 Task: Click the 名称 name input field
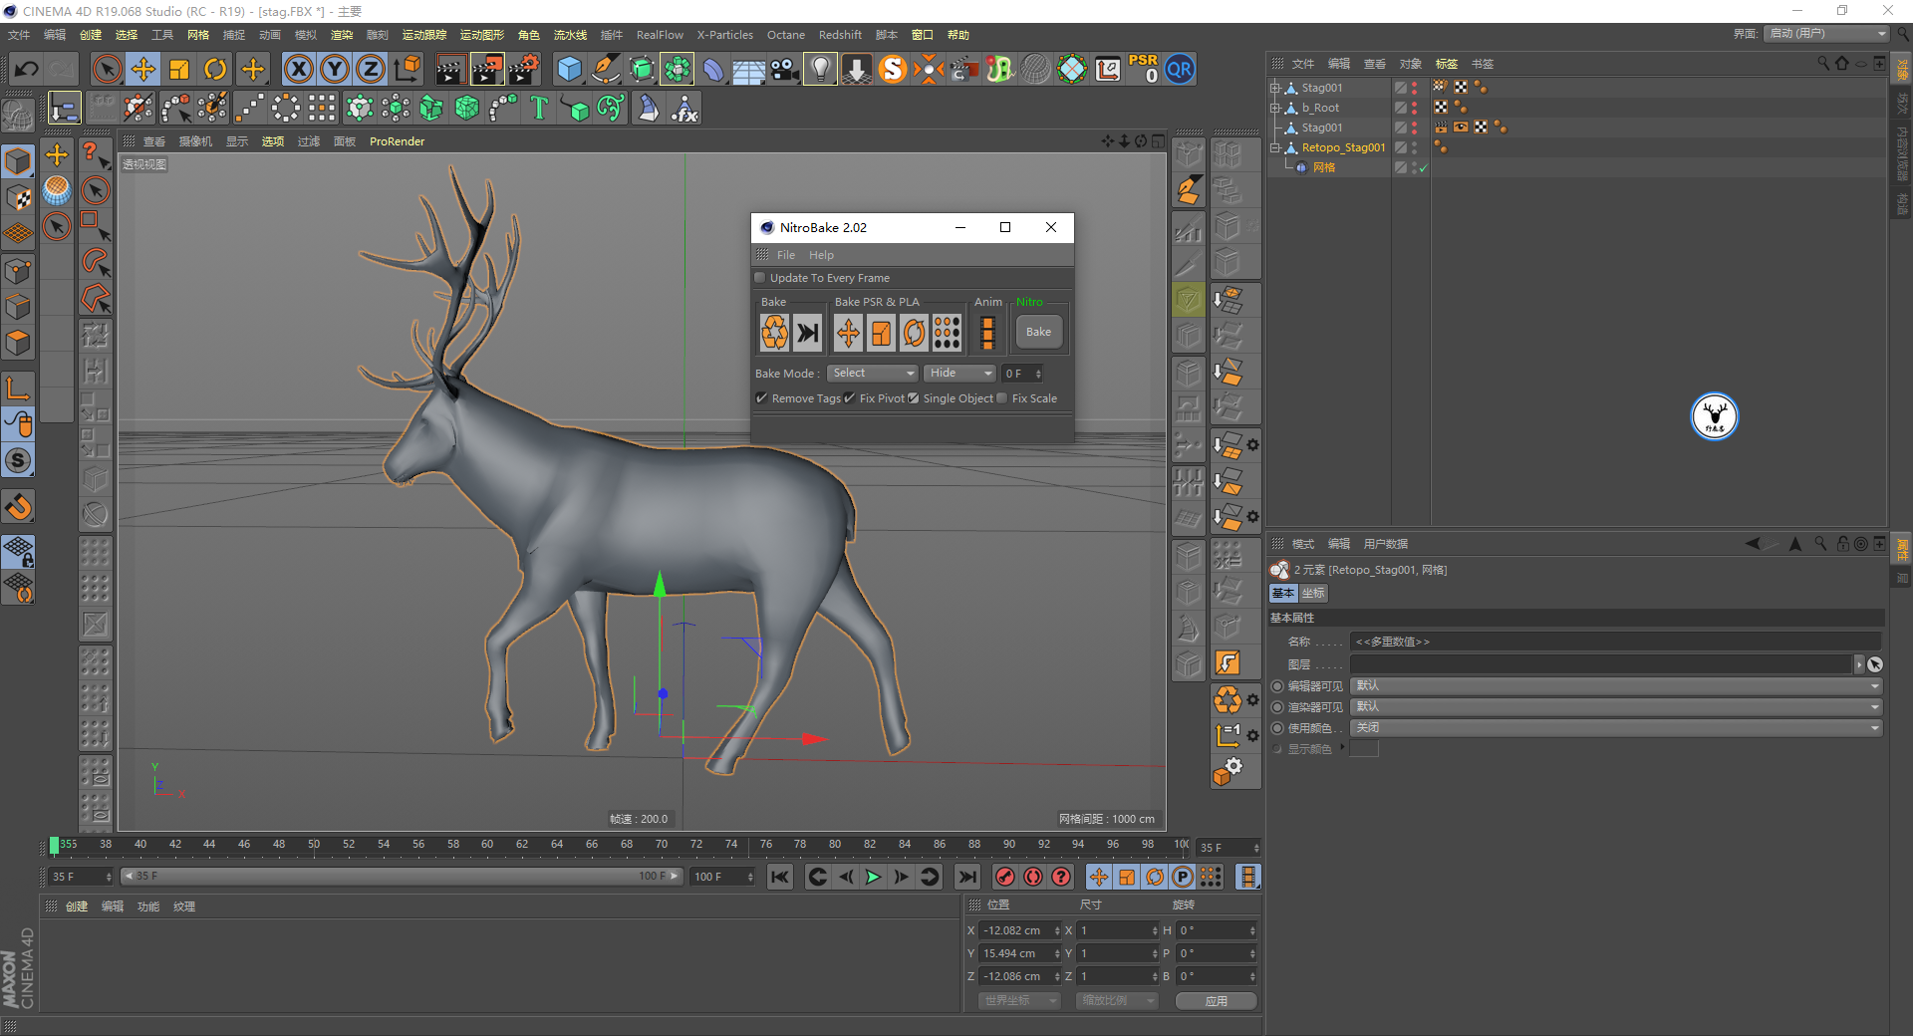(x=1615, y=642)
